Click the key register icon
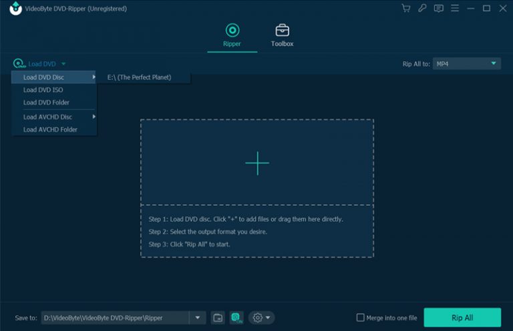The image size is (513, 331). [422, 9]
